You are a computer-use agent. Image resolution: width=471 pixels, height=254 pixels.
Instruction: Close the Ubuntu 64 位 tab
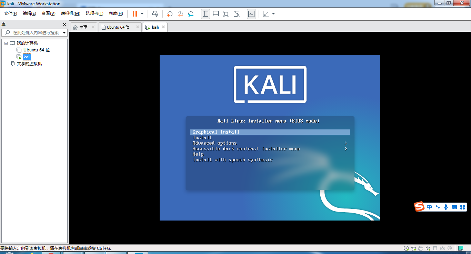pos(137,27)
